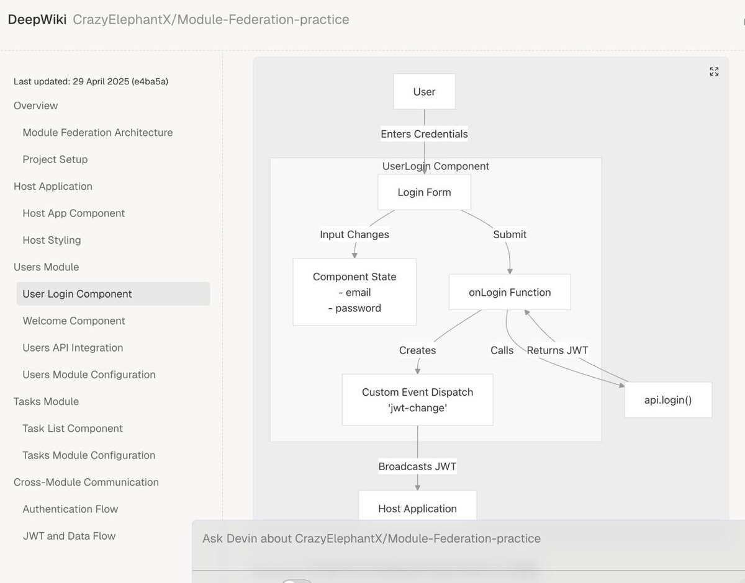The image size is (745, 583).
Task: Expand the diagram to fullscreen
Action: (x=714, y=72)
